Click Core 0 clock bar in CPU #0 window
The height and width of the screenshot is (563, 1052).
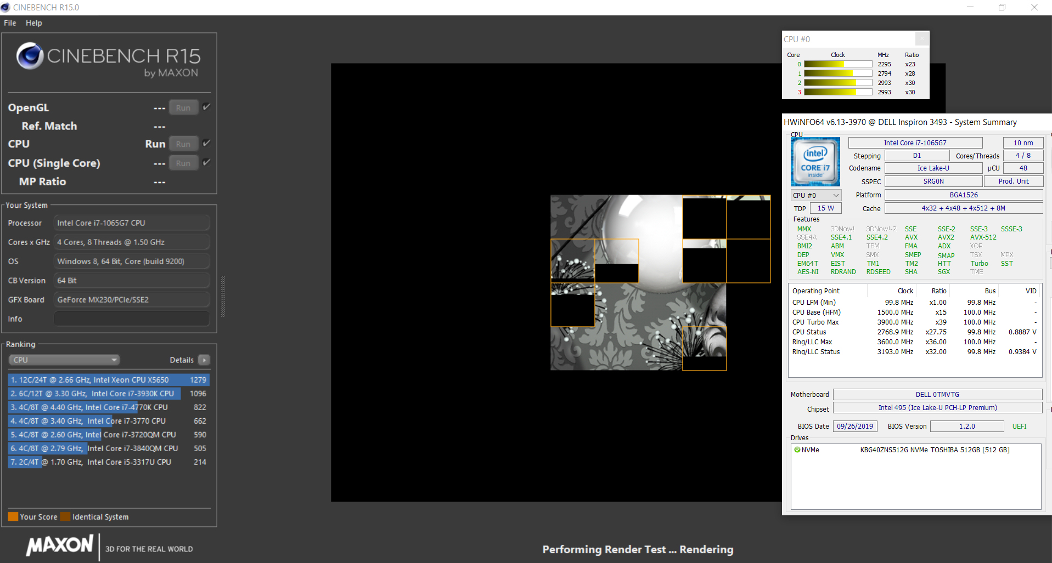coord(838,64)
